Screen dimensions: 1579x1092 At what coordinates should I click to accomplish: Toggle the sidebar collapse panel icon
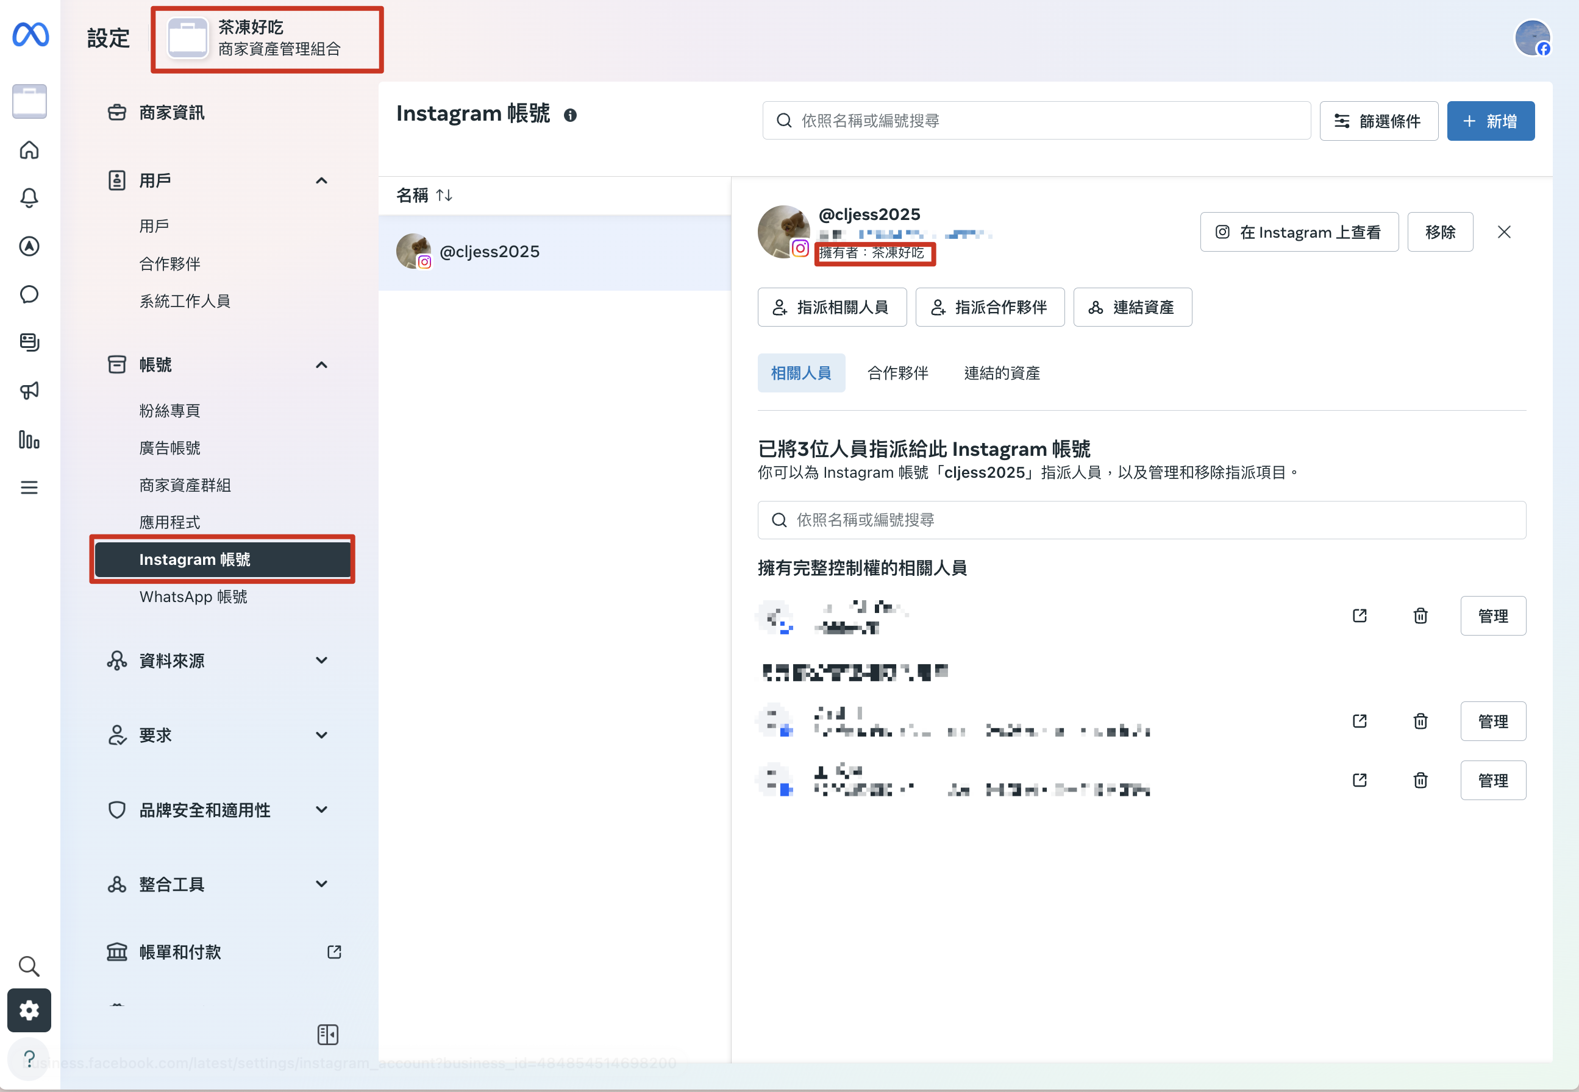click(x=328, y=1035)
